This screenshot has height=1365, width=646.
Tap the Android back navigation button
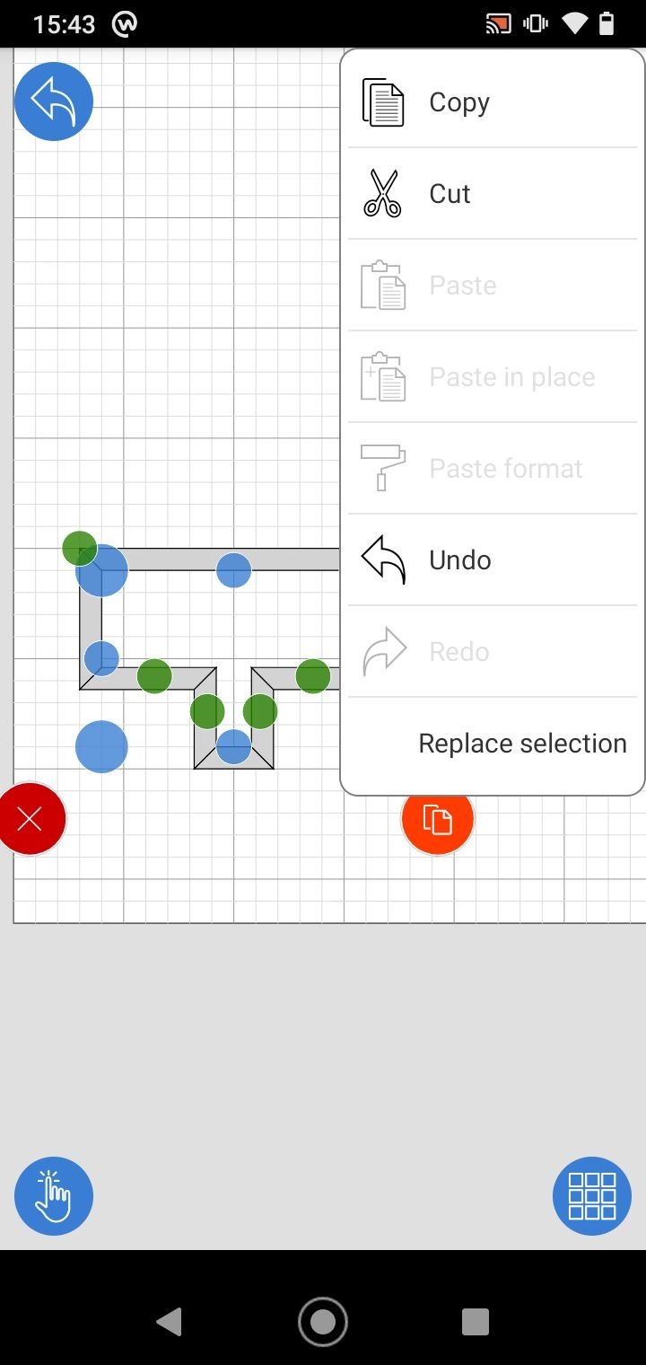point(169,1322)
